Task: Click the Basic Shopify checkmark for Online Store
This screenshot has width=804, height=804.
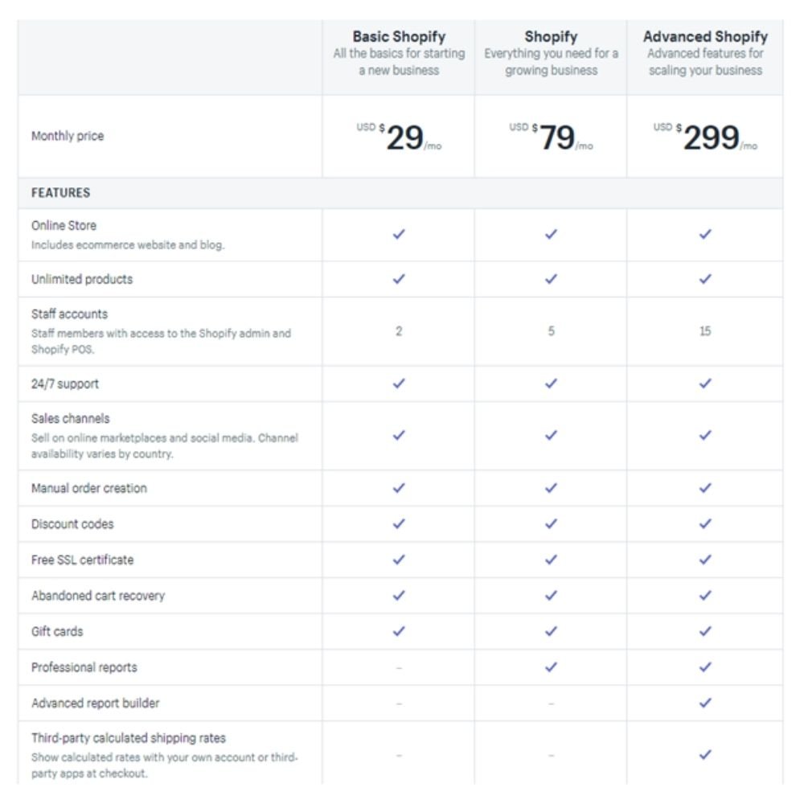Action: [399, 234]
